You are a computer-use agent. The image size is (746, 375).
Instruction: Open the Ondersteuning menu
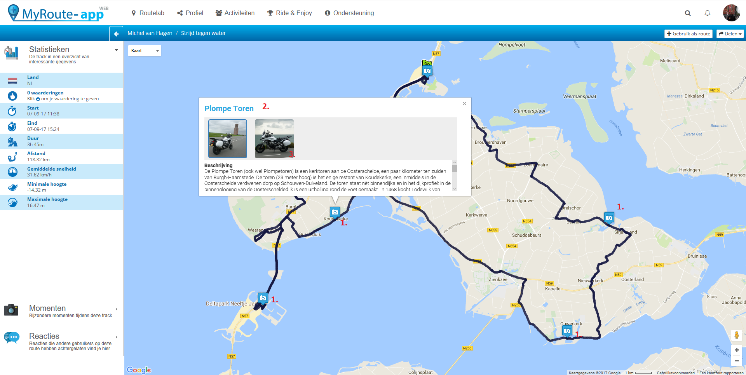(349, 13)
